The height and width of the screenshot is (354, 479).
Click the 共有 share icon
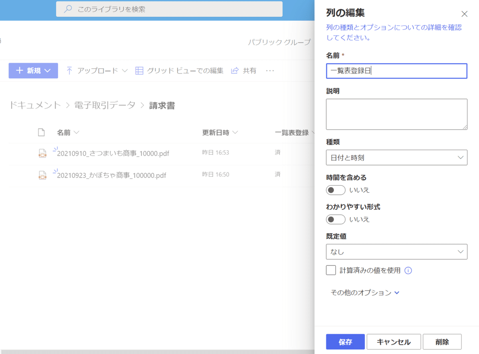234,70
